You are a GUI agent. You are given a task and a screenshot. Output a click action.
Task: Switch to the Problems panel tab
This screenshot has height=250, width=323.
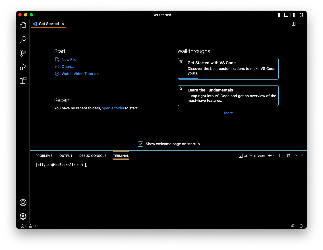[x=44, y=156]
